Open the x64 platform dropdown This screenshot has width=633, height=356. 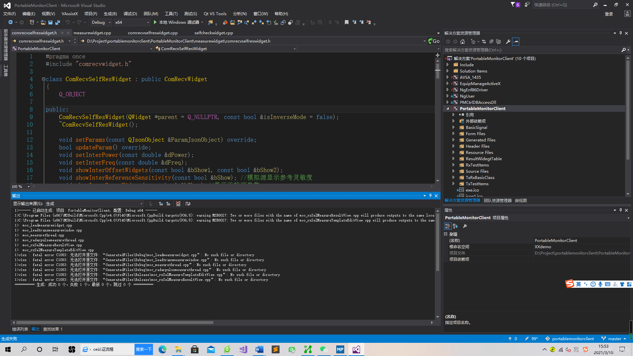(132, 22)
